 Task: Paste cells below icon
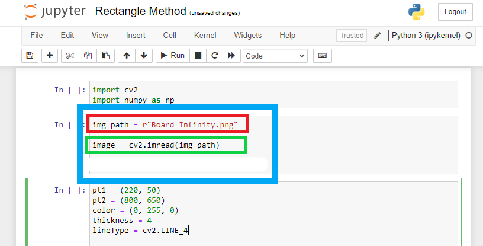tap(105, 56)
